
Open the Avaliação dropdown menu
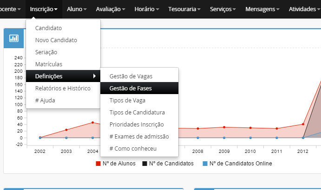point(111,9)
